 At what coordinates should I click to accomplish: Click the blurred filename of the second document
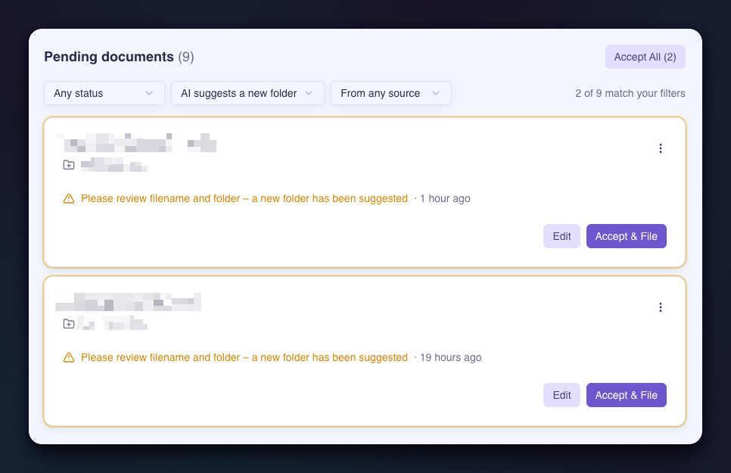128,302
